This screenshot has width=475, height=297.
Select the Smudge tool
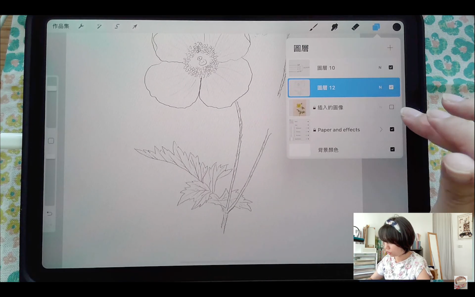click(334, 27)
